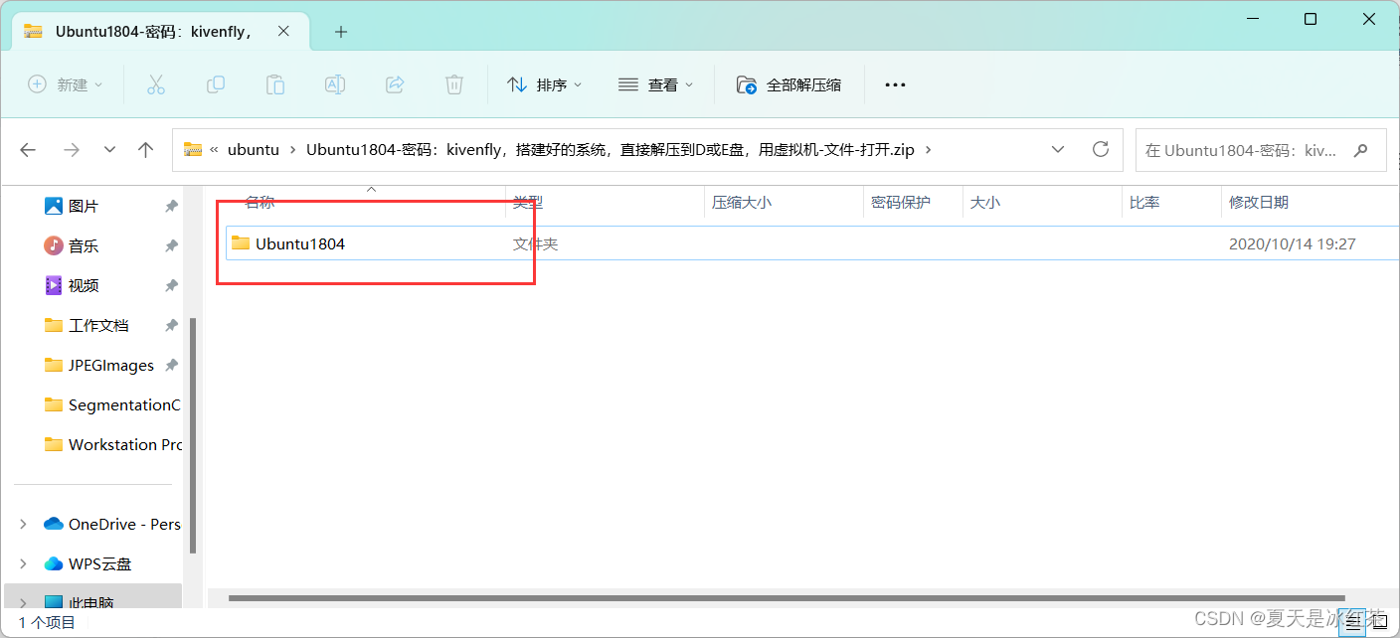1400x638 pixels.
Task: Click the Delete (trash) icon
Action: pyautogui.click(x=454, y=84)
